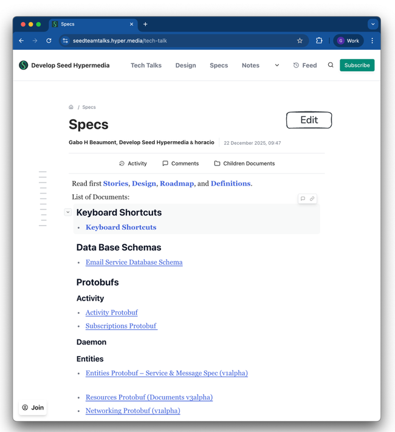
Task: Open the Tech Talks menu item
Action: (x=146, y=65)
